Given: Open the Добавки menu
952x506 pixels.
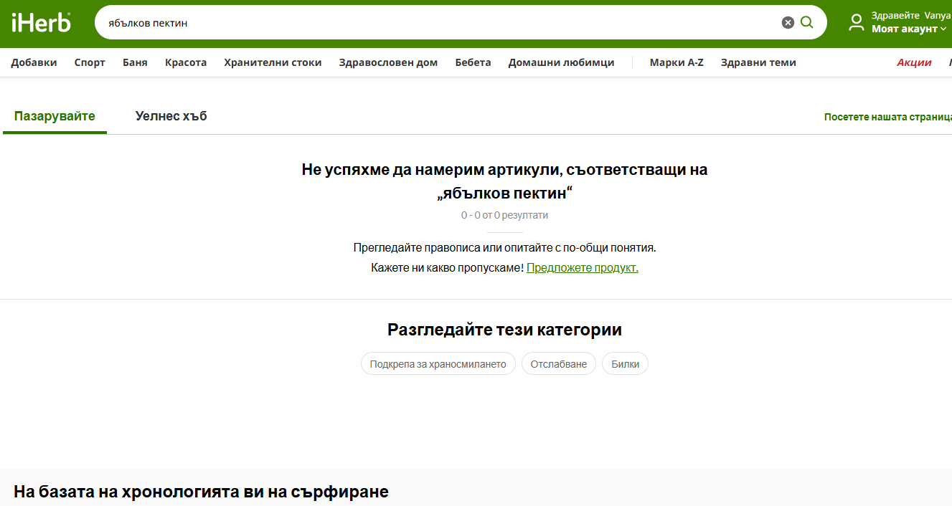Looking at the screenshot, I should pyautogui.click(x=34, y=62).
